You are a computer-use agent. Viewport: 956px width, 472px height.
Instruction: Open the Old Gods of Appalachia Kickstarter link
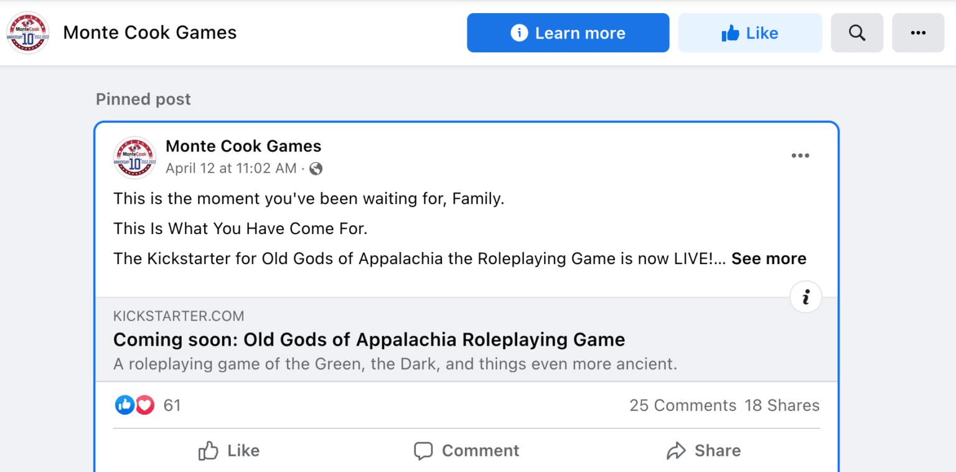pos(368,339)
